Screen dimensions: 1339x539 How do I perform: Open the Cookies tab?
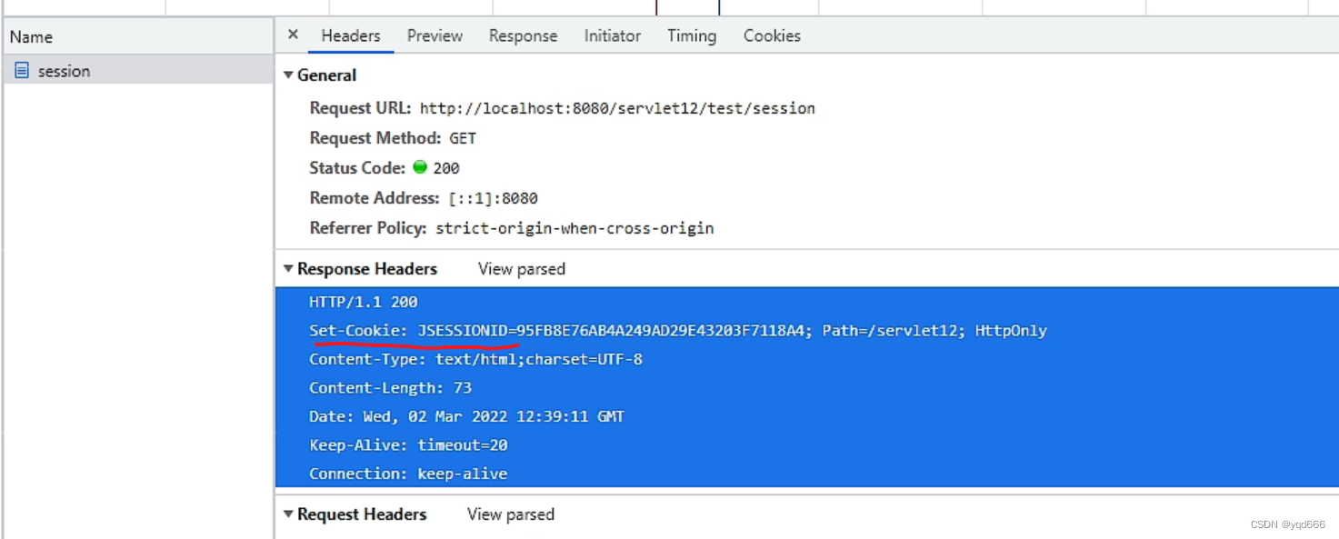(x=772, y=35)
